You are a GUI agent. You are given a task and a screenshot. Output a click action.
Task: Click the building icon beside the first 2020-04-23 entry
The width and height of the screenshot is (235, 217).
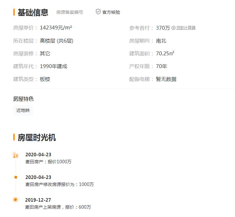pyautogui.click(x=16, y=155)
